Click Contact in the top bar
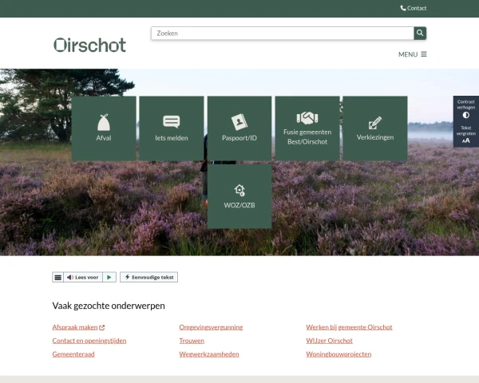Screen dimensions: 479x383 414,8
